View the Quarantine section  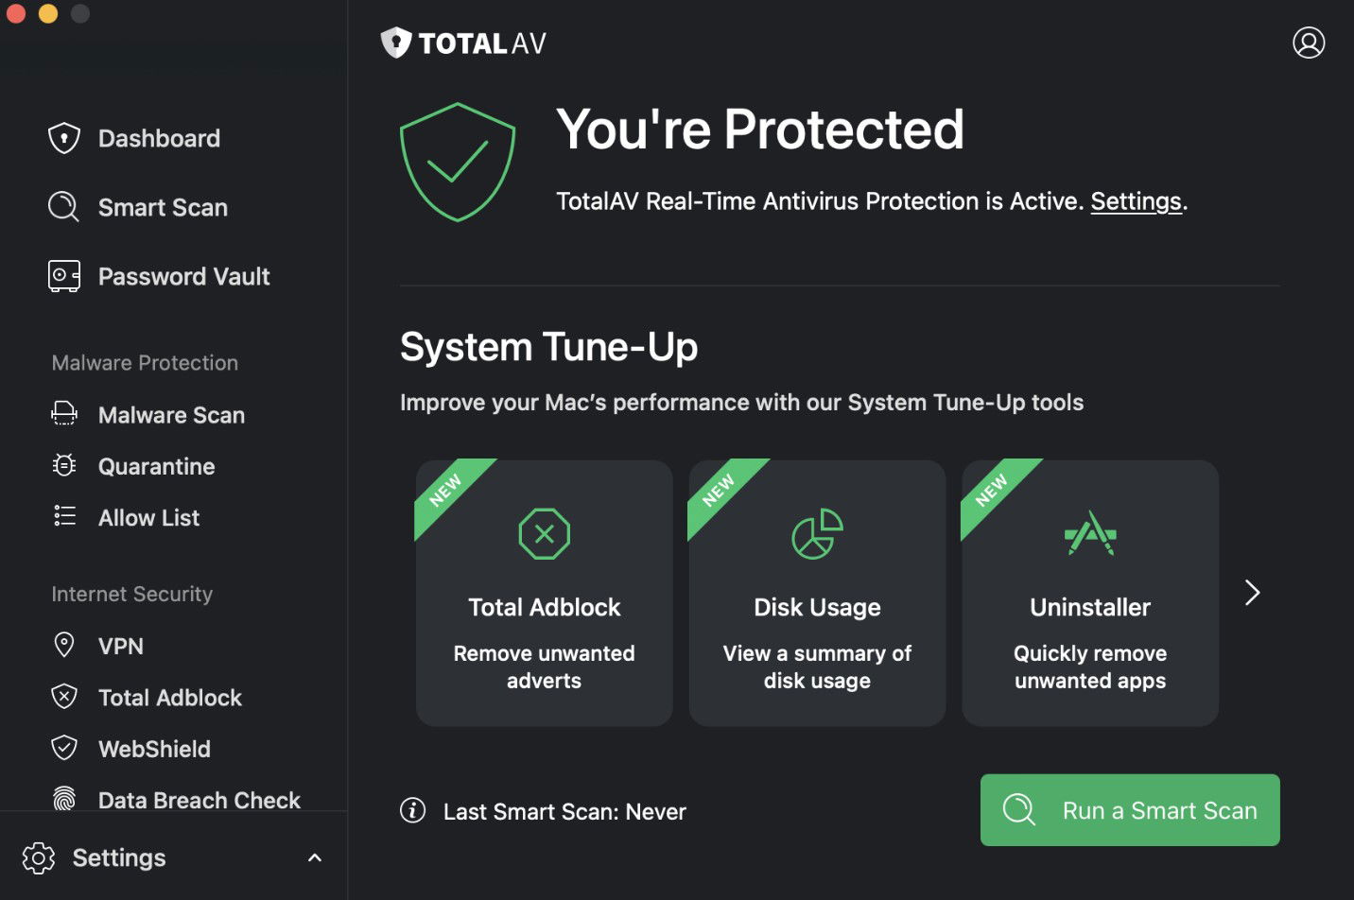pyautogui.click(x=156, y=466)
